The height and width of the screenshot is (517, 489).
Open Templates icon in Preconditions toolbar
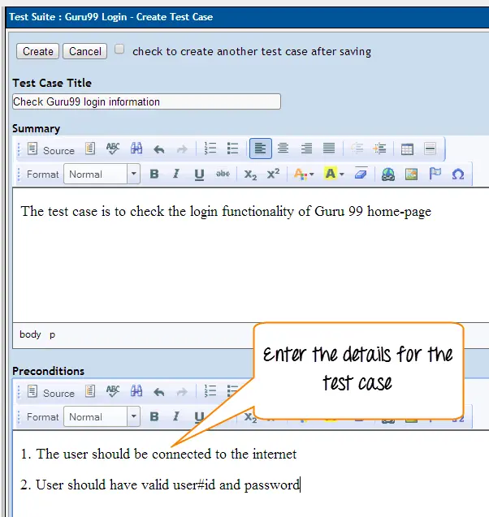[x=90, y=391]
